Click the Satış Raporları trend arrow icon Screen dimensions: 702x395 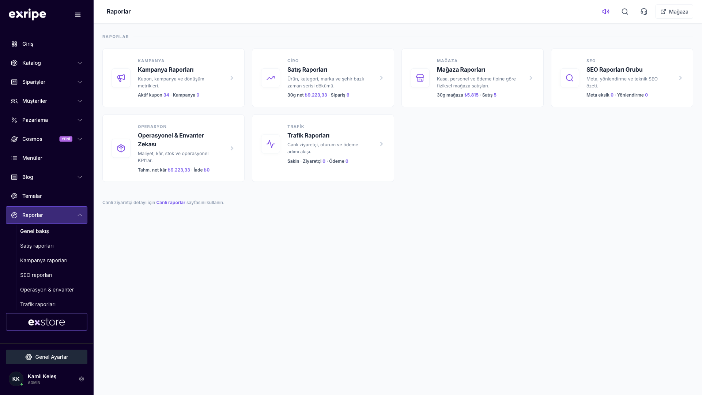tap(271, 78)
